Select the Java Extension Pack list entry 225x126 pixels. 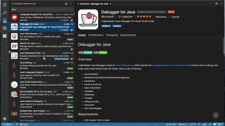coord(41,56)
